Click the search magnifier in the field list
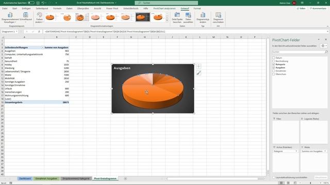This screenshot has height=185, width=330. (326, 52)
